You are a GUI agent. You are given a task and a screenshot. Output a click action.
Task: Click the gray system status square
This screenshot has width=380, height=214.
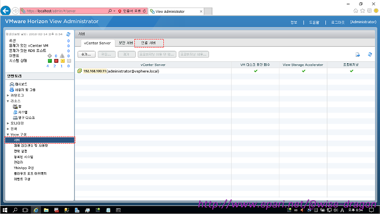click(69, 61)
